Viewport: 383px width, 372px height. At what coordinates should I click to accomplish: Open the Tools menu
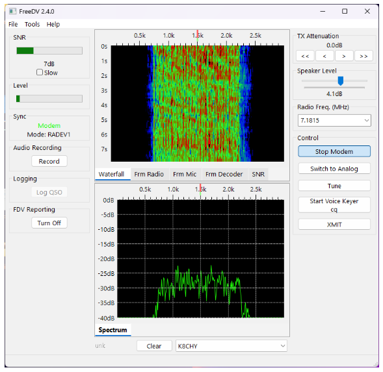click(33, 25)
